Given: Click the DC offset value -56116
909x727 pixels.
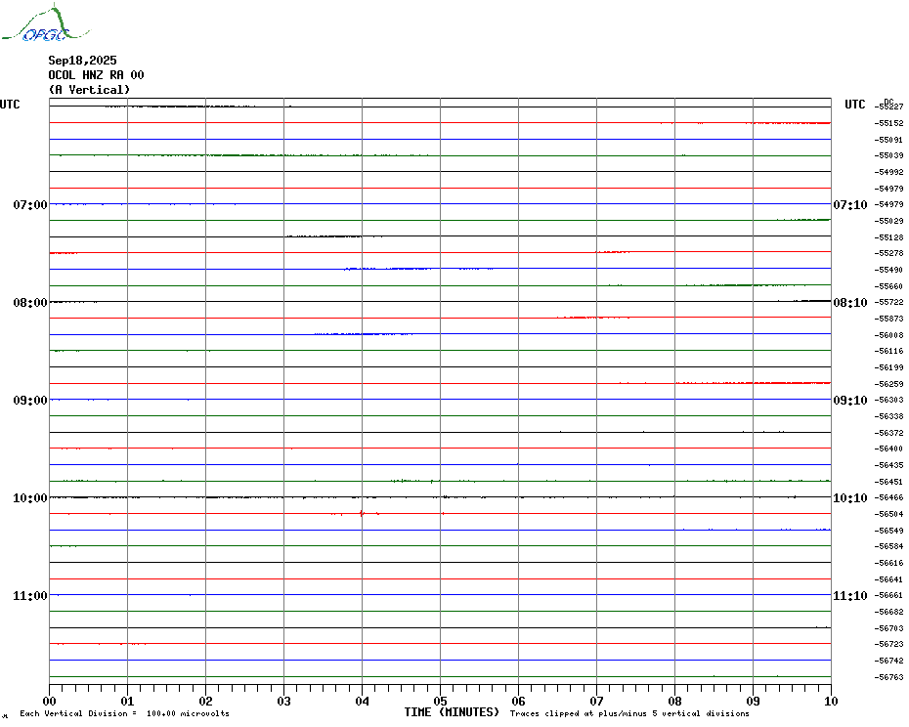Looking at the screenshot, I should [889, 352].
